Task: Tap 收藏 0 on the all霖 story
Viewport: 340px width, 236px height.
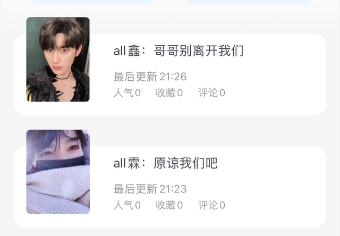Action: point(169,205)
